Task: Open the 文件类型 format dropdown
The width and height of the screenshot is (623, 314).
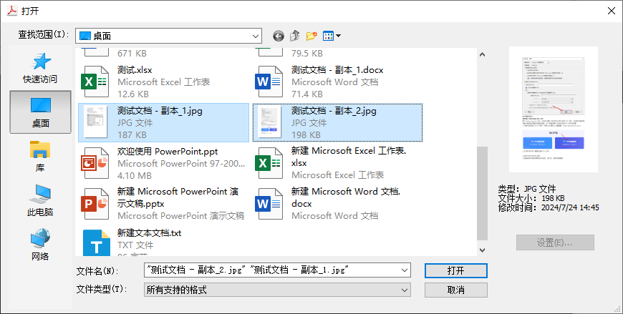Action: coord(405,290)
